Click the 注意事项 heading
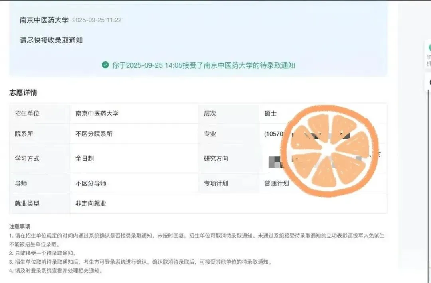 point(20,227)
